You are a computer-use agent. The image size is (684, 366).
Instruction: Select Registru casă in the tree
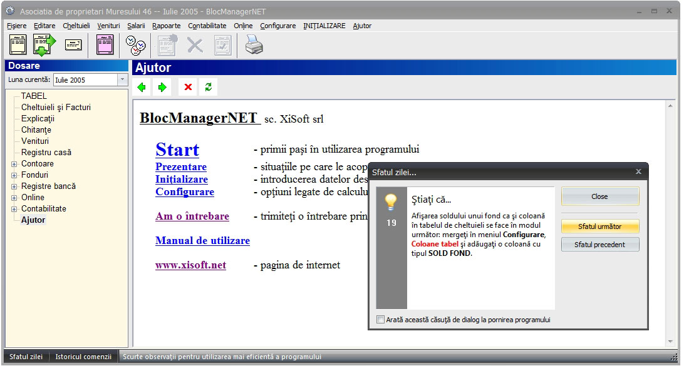click(x=46, y=152)
